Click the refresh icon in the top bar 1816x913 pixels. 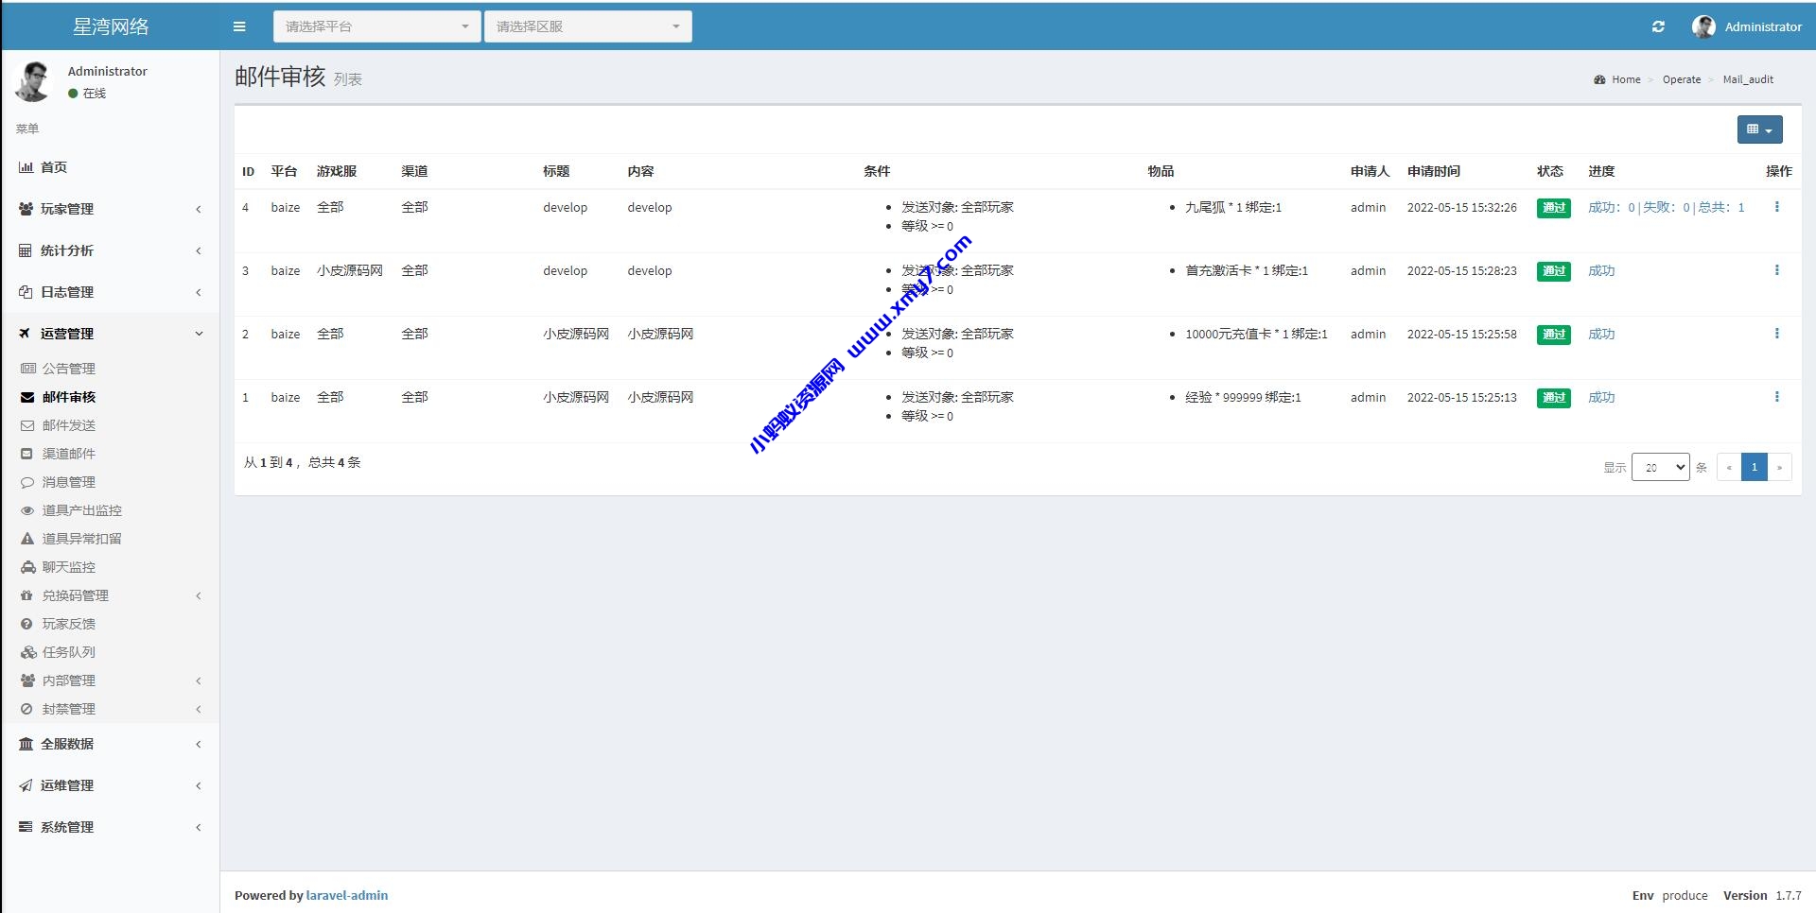(x=1658, y=26)
